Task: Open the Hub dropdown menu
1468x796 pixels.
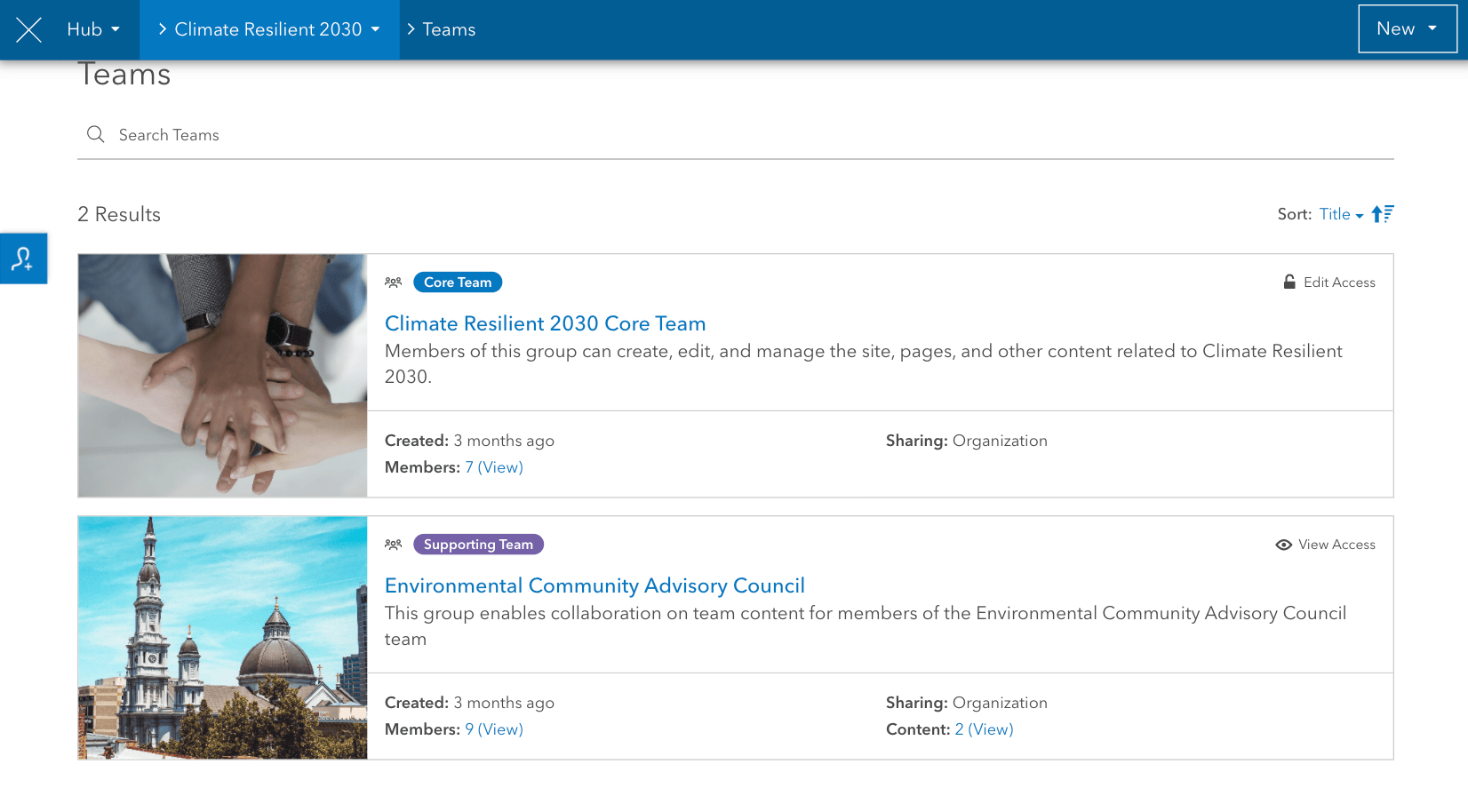Action: click(x=93, y=30)
